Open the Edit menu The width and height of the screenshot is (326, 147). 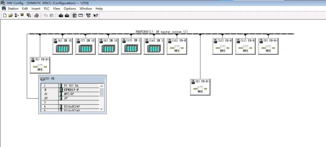tap(25, 8)
